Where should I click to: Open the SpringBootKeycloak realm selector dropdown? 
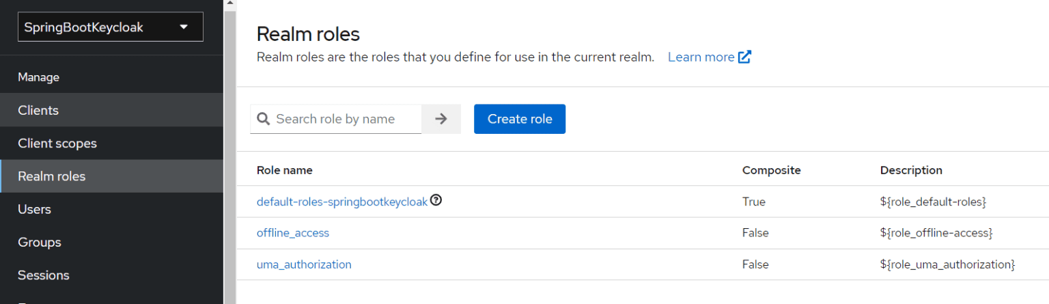coord(110,27)
